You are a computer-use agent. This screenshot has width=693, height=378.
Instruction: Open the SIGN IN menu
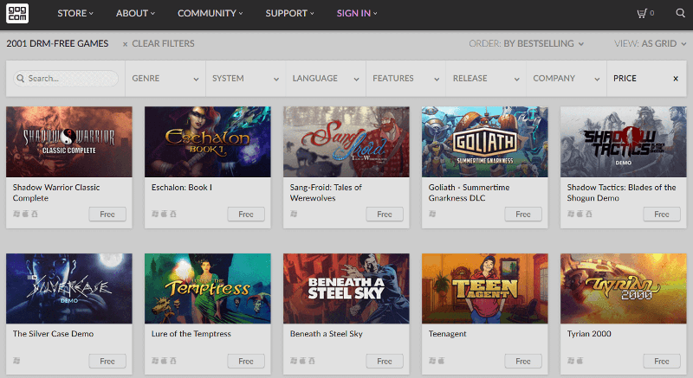tap(357, 13)
